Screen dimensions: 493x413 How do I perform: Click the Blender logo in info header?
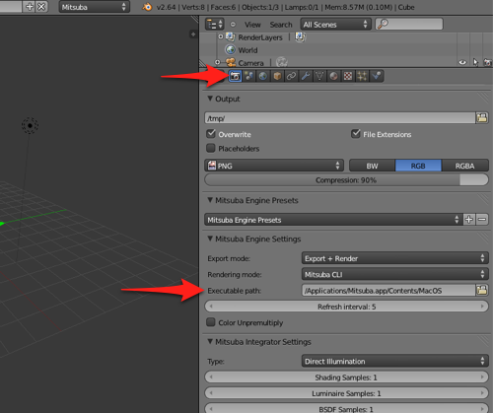click(147, 7)
